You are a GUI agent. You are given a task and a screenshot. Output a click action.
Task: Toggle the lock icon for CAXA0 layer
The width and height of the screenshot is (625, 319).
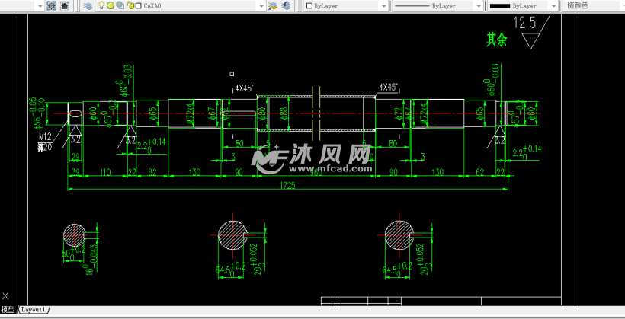click(x=129, y=5)
